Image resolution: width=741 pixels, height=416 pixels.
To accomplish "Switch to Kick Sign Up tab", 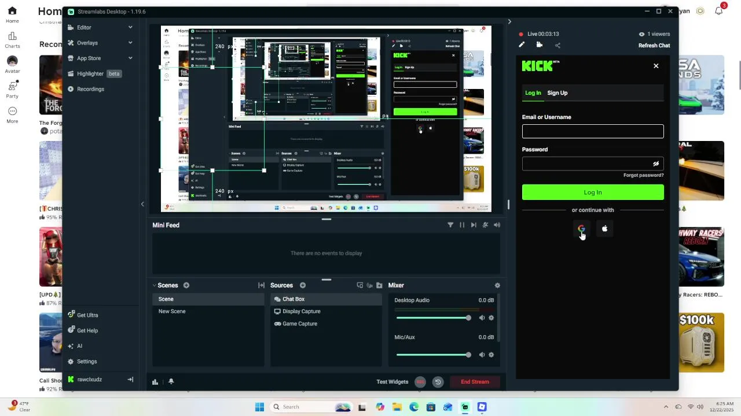I will pos(557,93).
